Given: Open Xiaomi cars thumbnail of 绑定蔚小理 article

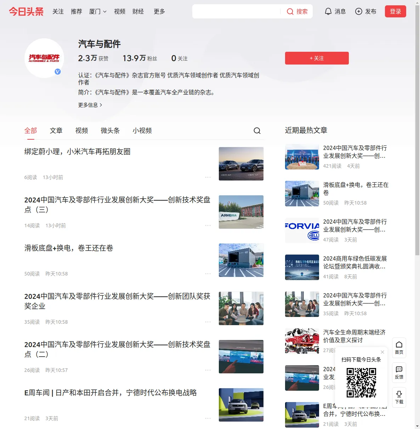Looking at the screenshot, I should pos(241,164).
